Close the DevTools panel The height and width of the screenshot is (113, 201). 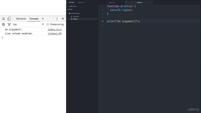tap(63, 19)
